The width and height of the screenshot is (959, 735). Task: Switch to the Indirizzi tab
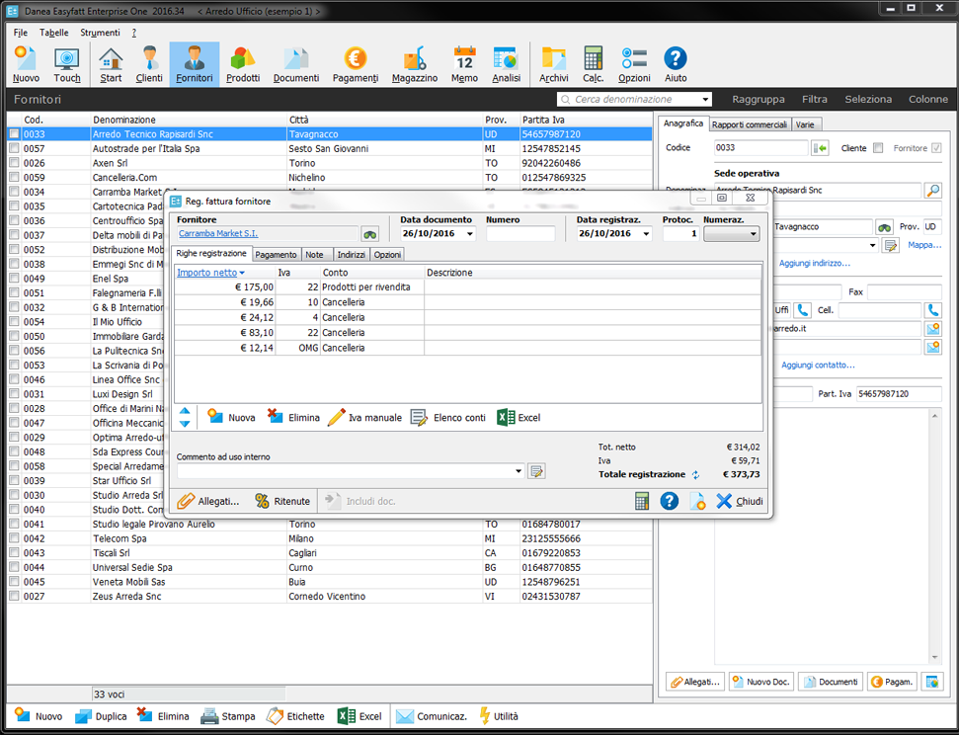[x=351, y=255]
